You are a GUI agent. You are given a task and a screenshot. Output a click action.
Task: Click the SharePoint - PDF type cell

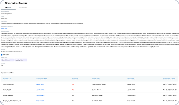[97, 101]
